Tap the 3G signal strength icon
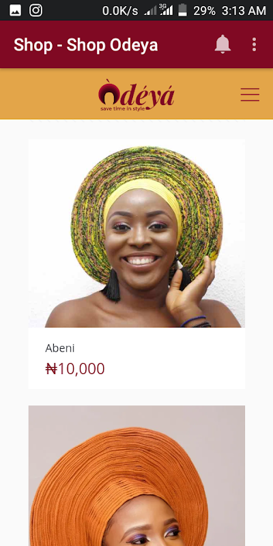This screenshot has width=273, height=546. point(167,10)
